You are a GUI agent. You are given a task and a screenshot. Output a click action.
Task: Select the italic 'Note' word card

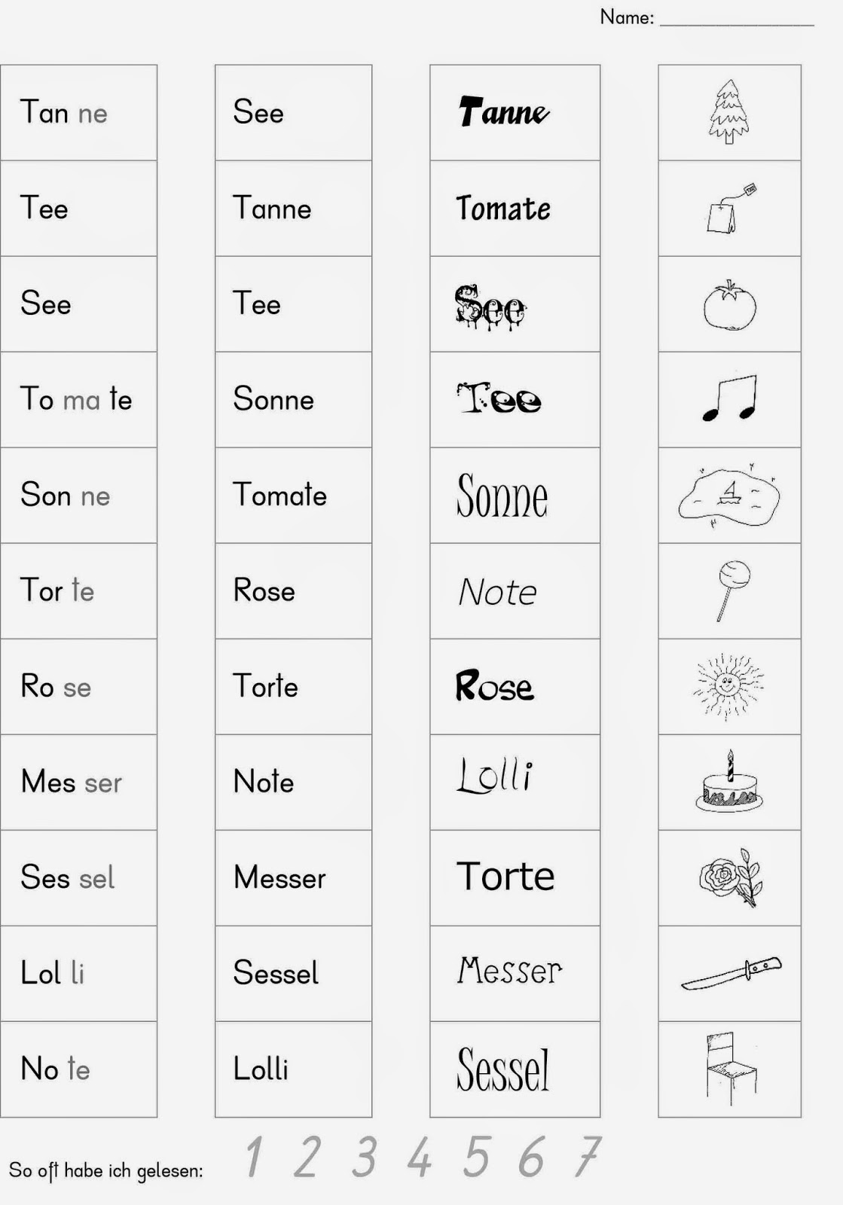click(x=515, y=591)
